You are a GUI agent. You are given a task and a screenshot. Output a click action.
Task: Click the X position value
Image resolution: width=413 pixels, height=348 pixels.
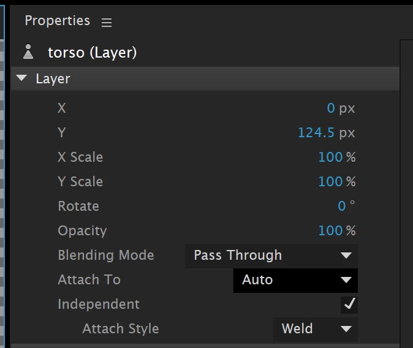click(331, 108)
